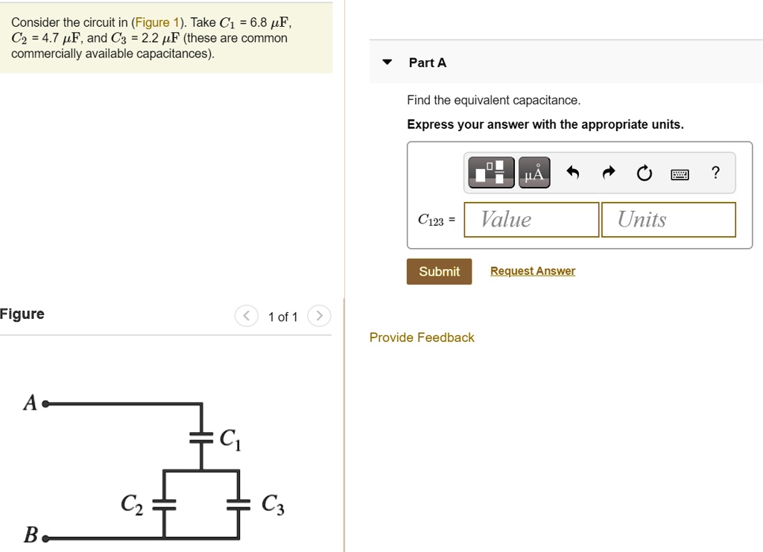The image size is (763, 552).
Task: Click the Units input field
Action: 668,219
